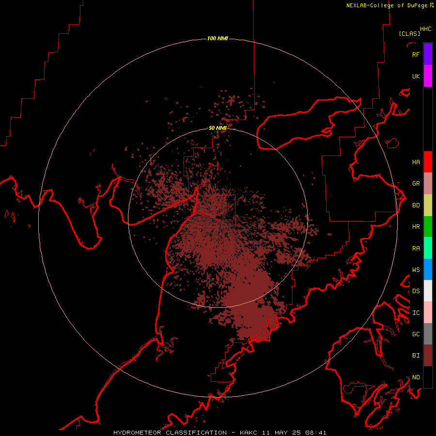Click the BI legend label
Screen dimensions: 436x436
416,356
